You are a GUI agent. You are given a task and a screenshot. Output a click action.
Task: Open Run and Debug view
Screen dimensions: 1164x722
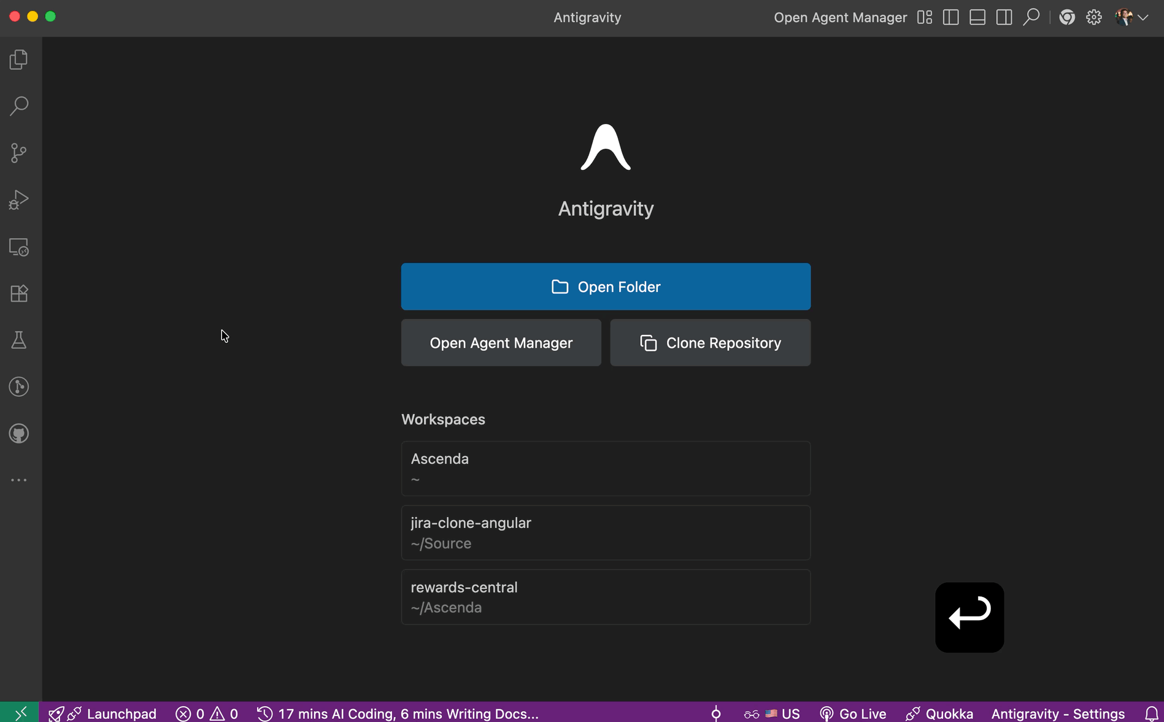[19, 200]
